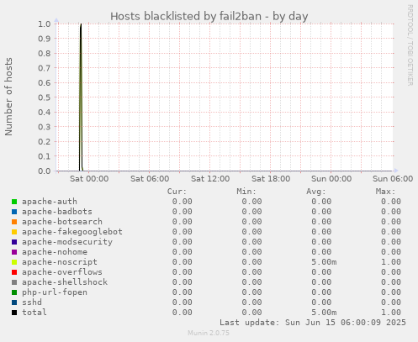Click the apache-botsearch orange color swatch
Image resolution: width=418 pixels, height=342 pixels.
point(14,222)
